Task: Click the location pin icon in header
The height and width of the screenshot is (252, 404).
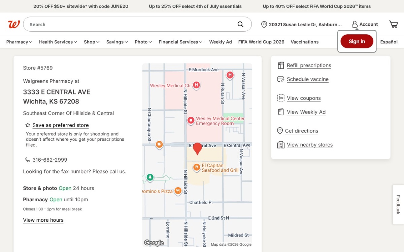Action: tap(264, 25)
